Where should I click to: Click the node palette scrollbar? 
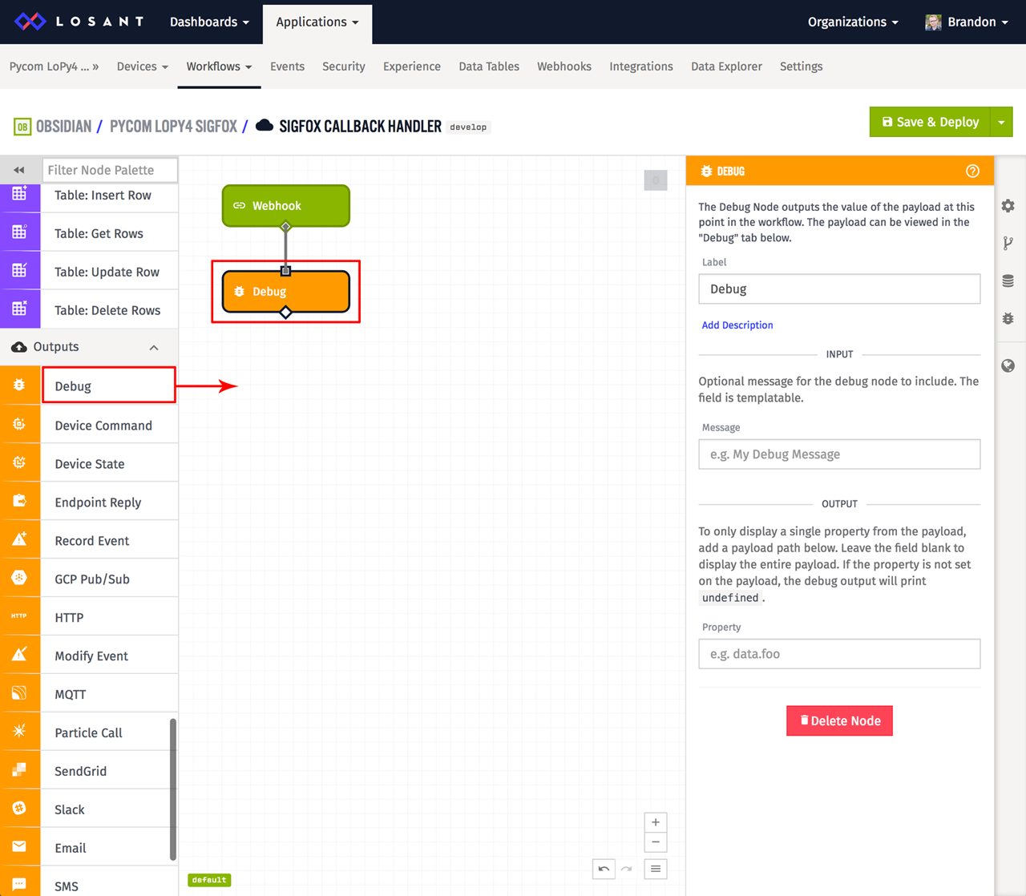(172, 790)
